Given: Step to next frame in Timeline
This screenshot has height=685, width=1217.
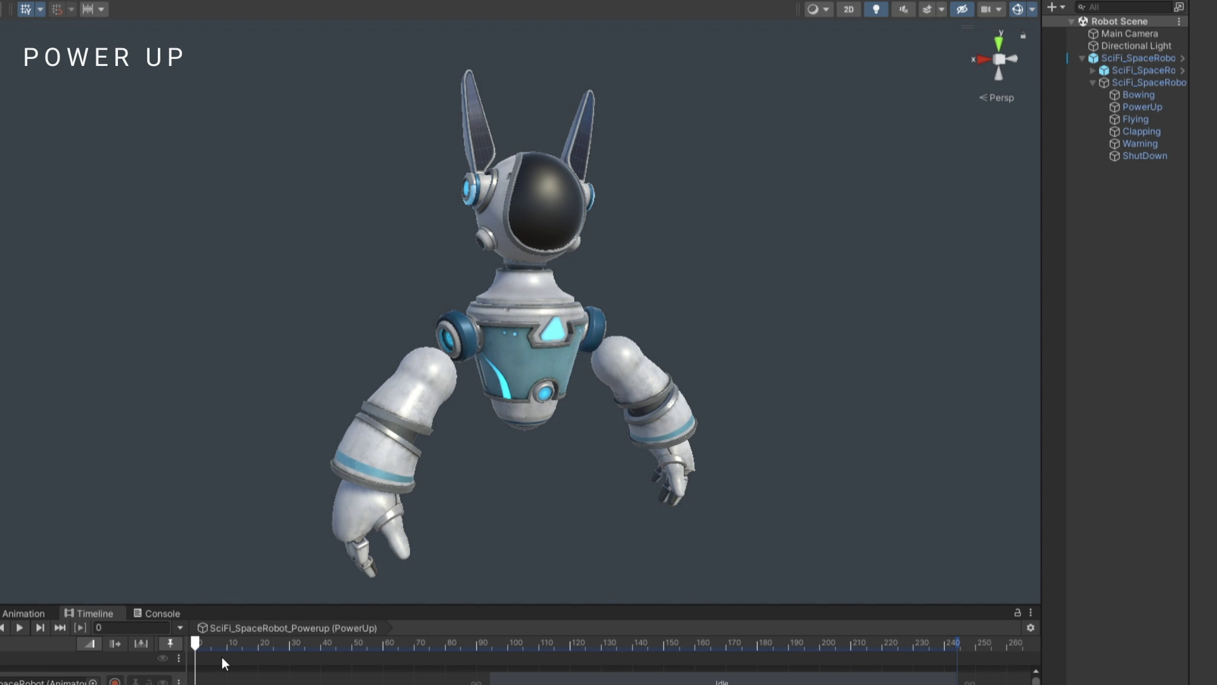Looking at the screenshot, I should [x=40, y=628].
